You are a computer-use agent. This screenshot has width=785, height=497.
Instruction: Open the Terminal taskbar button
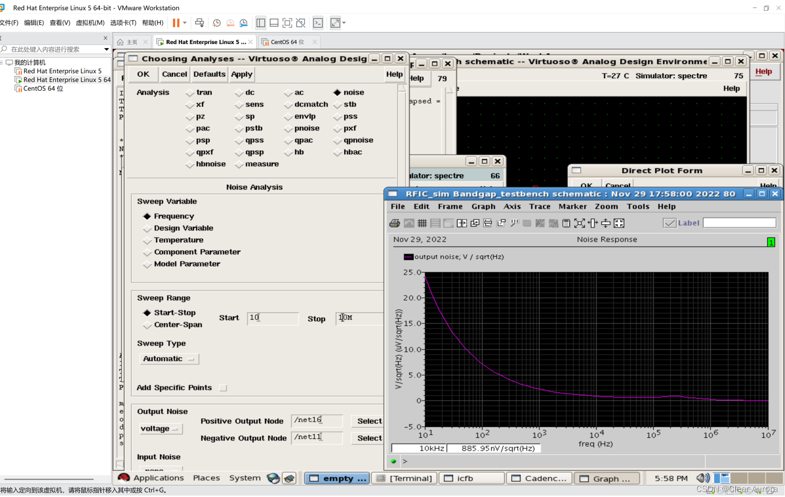point(404,479)
